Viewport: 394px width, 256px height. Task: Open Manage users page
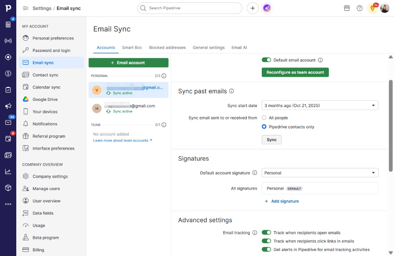(51, 189)
